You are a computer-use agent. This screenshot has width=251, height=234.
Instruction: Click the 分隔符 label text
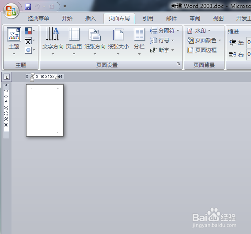(167, 31)
